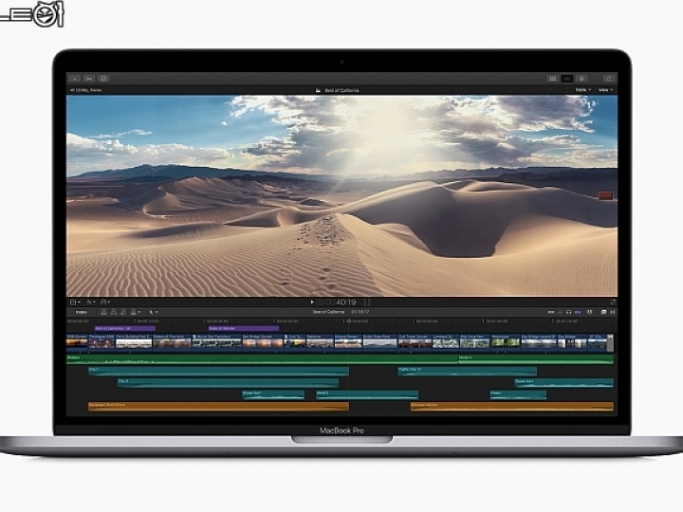The width and height of the screenshot is (683, 512).
Task: Show the transitions browser icon
Action: pos(613,312)
